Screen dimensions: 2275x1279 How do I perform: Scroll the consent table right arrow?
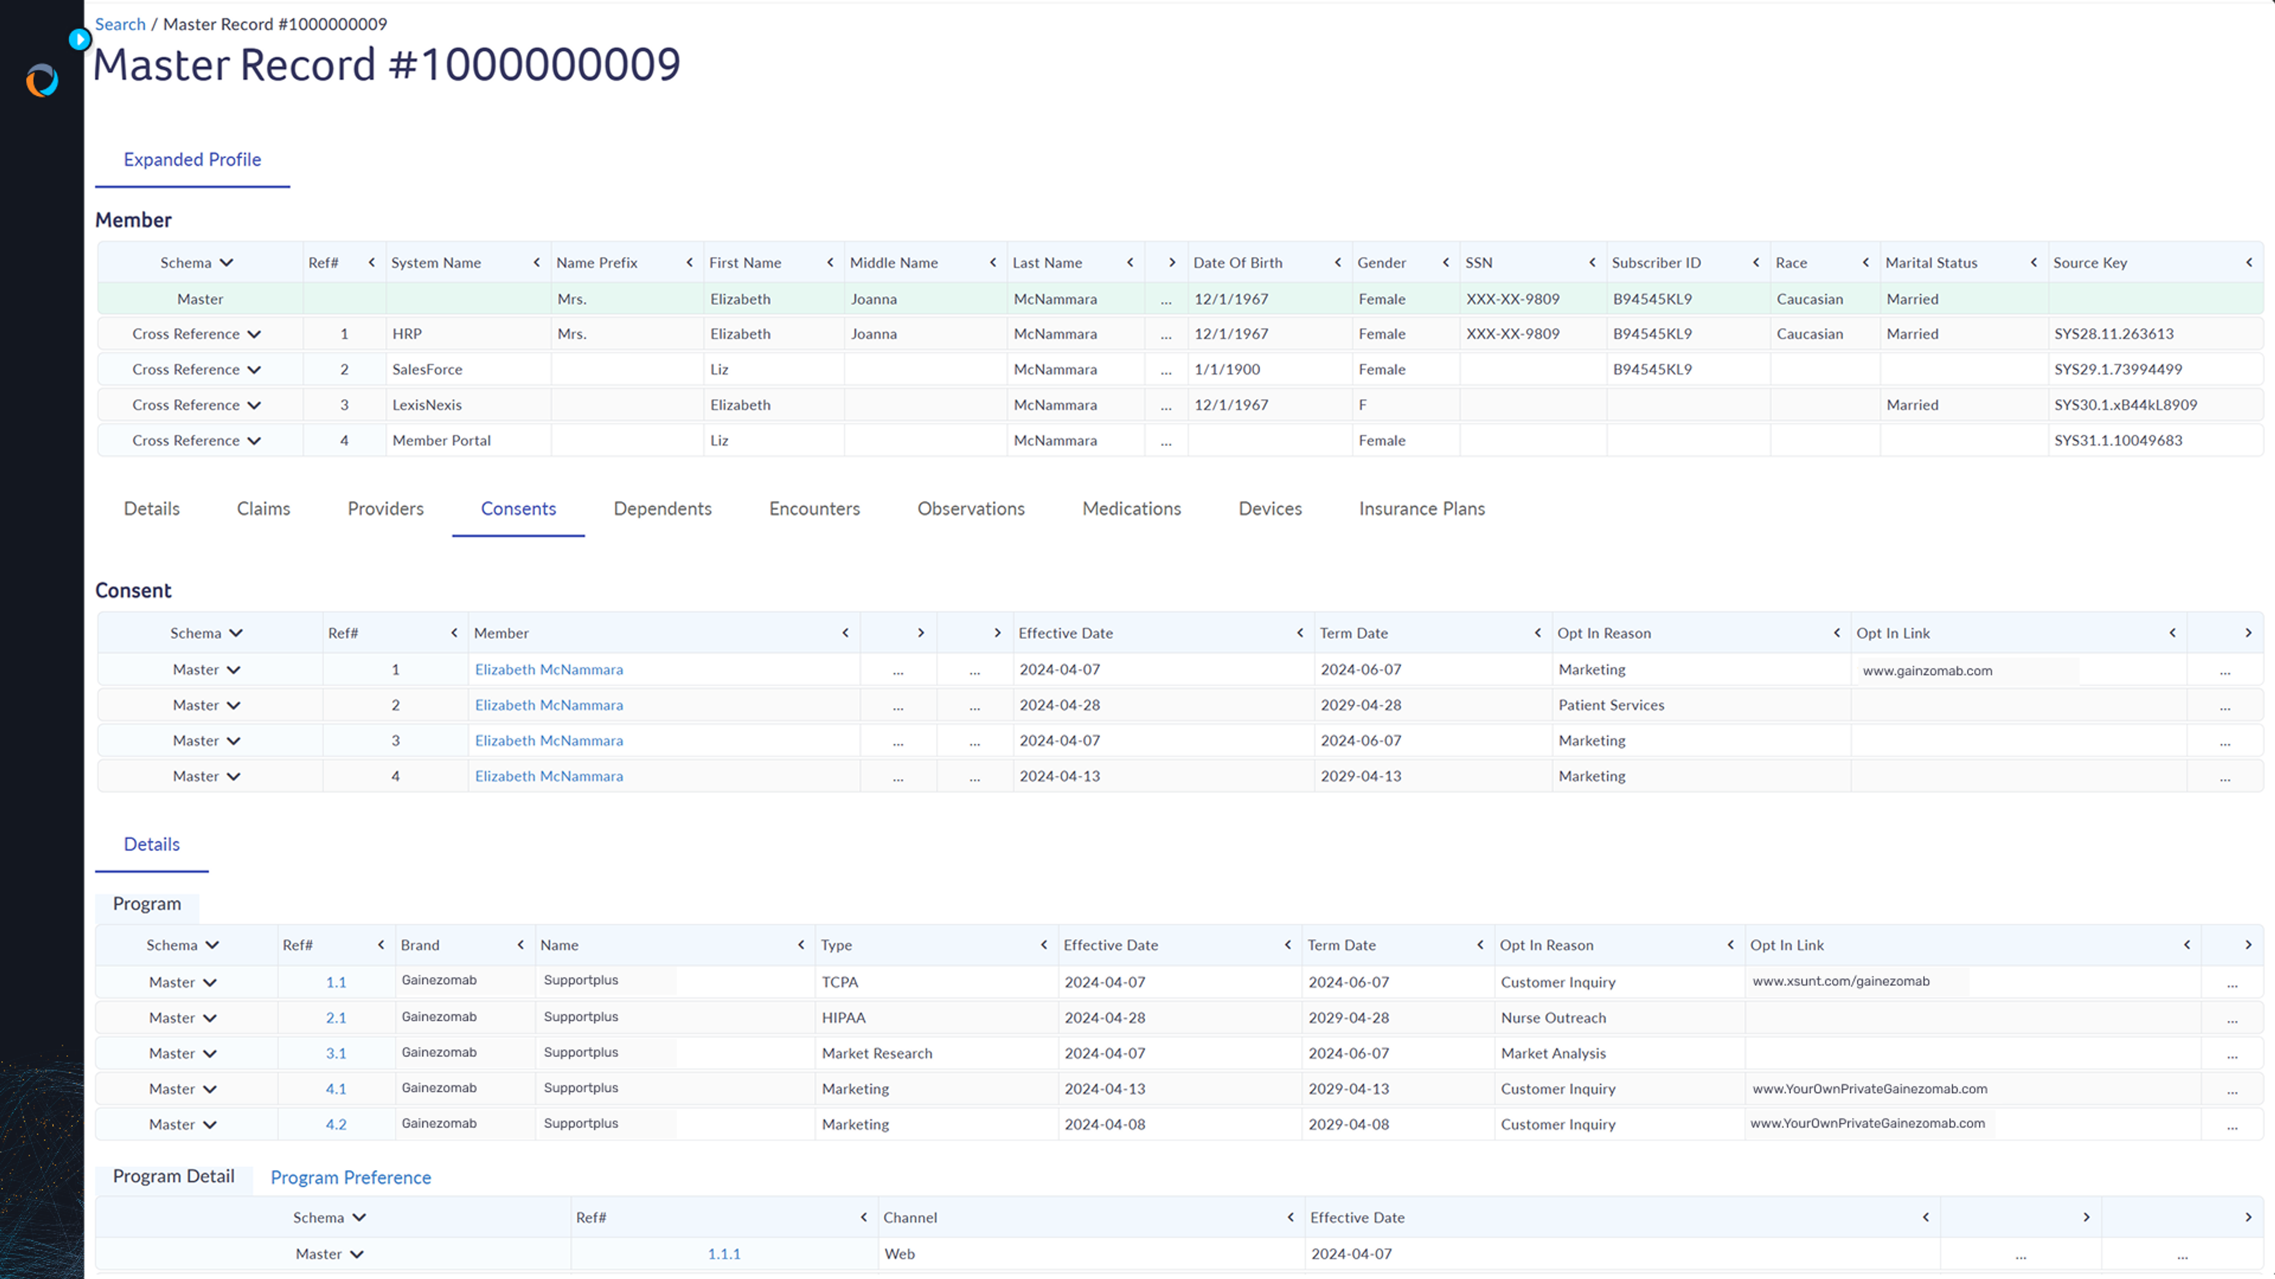2247,632
